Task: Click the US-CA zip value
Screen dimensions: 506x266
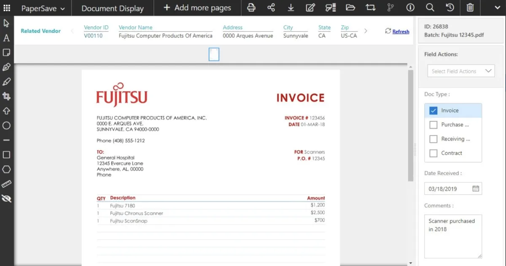Action: point(349,36)
